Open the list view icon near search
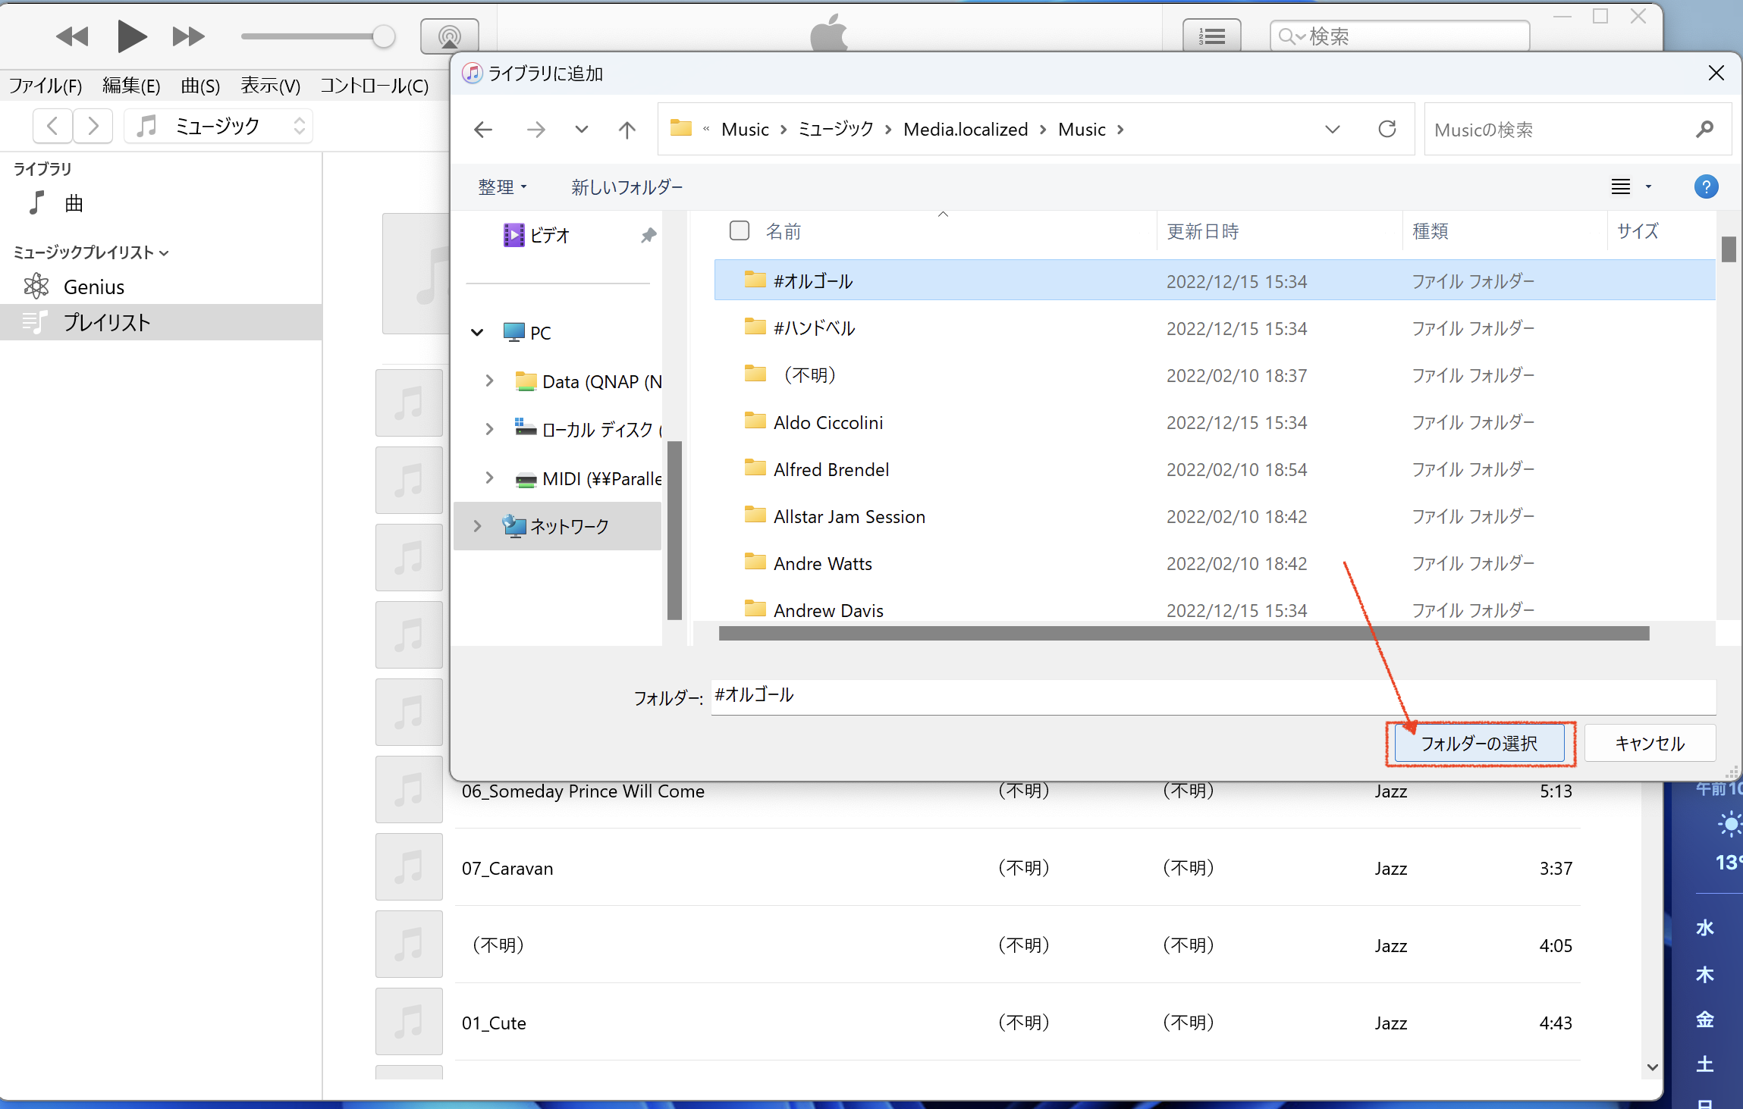This screenshot has width=1743, height=1109. click(x=1211, y=36)
